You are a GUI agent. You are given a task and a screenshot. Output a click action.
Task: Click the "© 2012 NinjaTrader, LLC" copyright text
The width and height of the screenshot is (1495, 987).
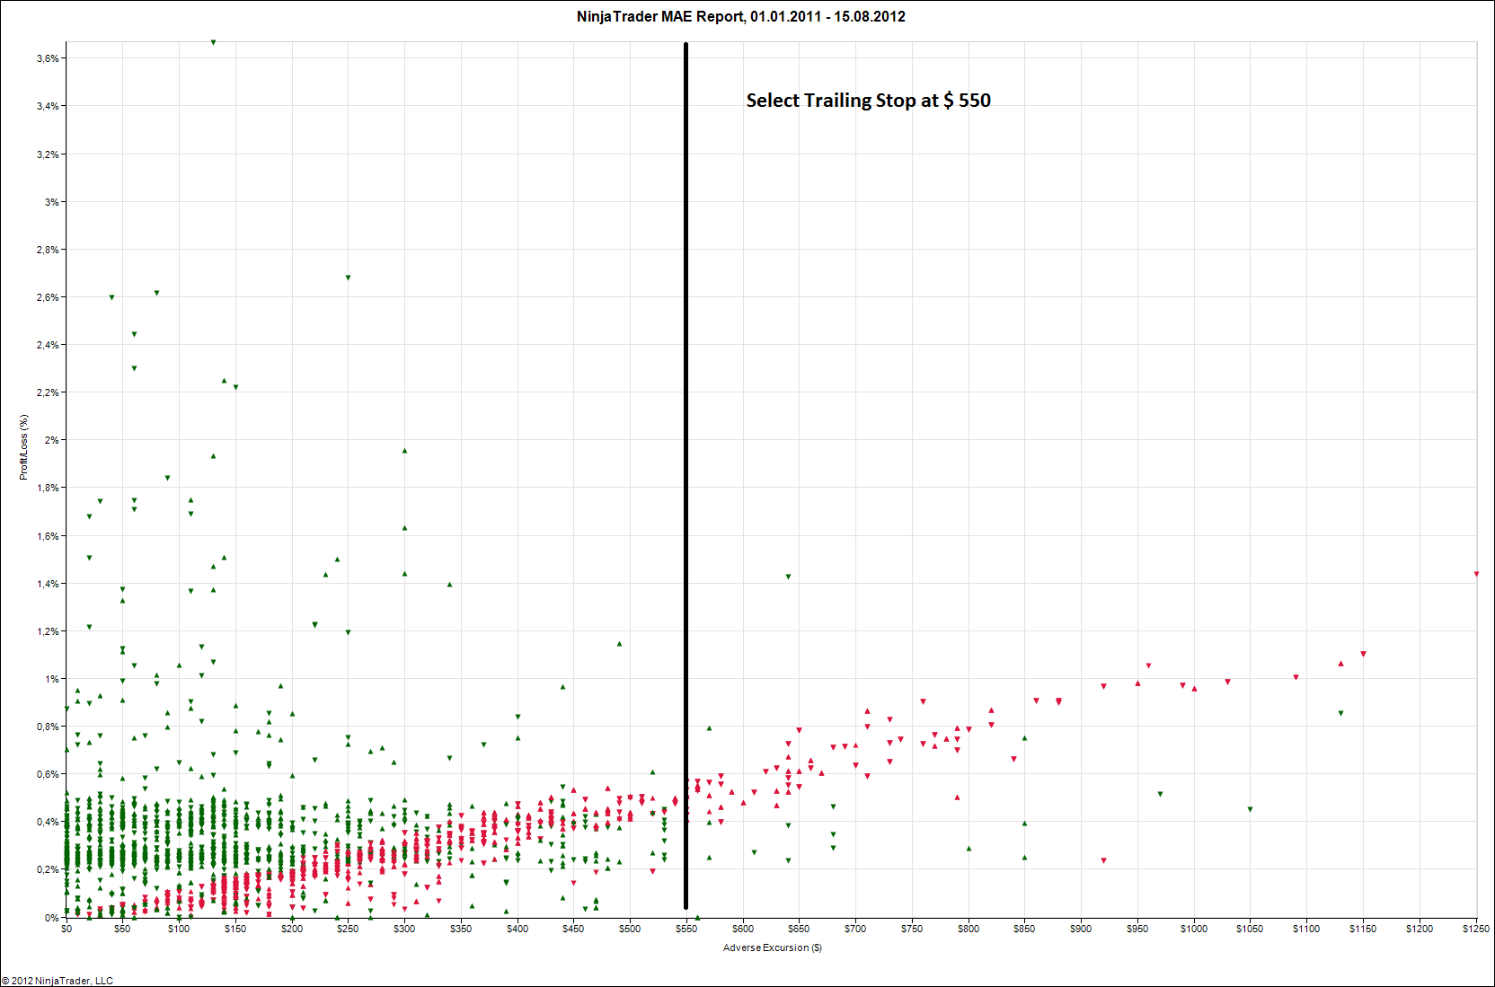click(x=57, y=981)
